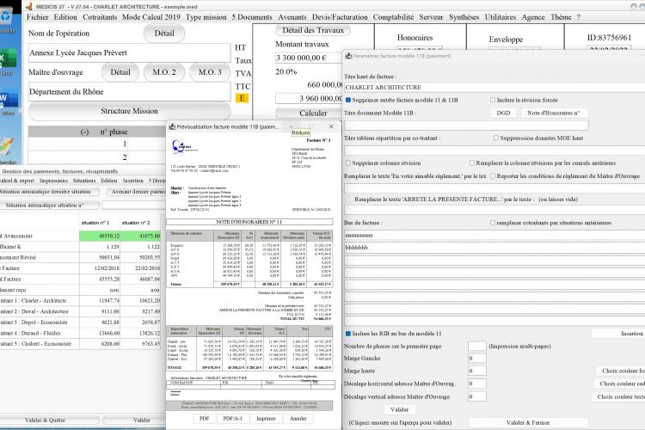
Task: Open the Agence menu
Action: coord(533,17)
